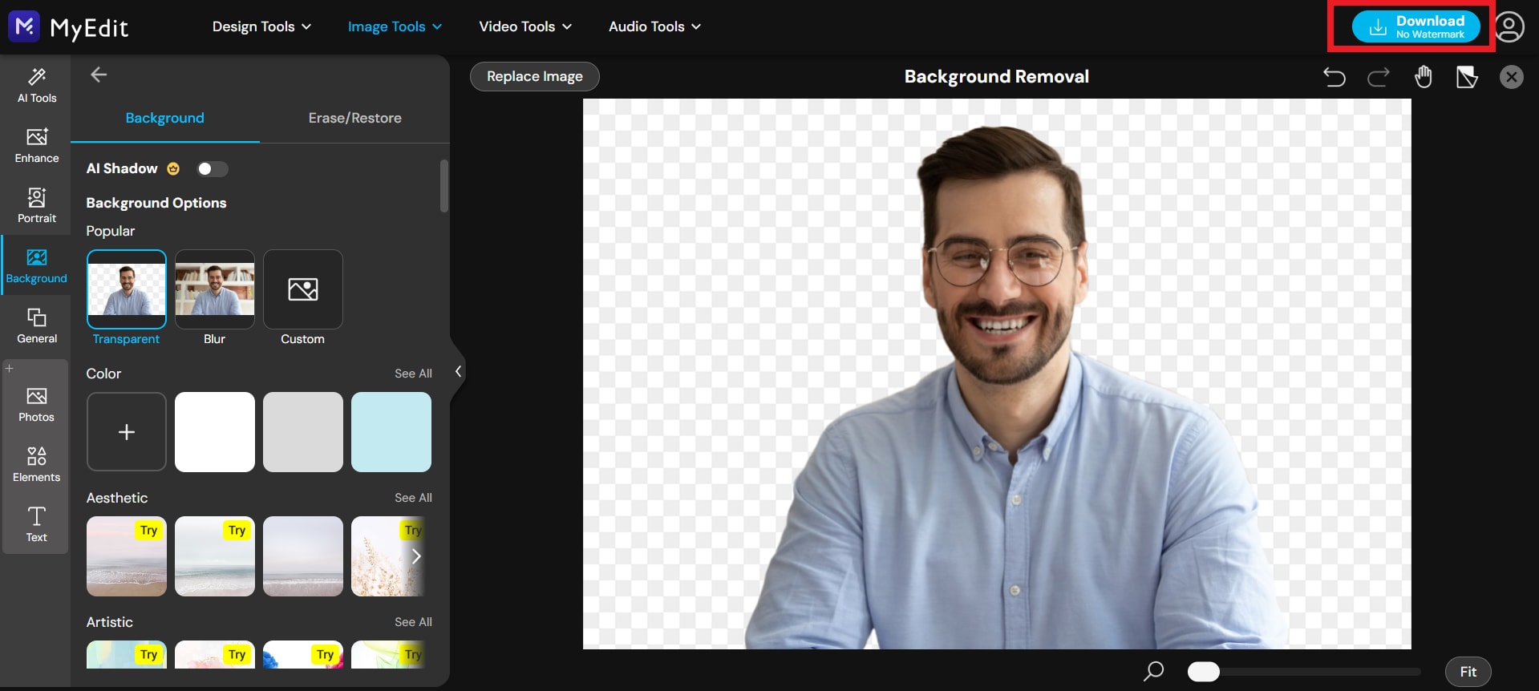Click the zoom magnifier icon
This screenshot has height=691, width=1539.
click(x=1154, y=671)
